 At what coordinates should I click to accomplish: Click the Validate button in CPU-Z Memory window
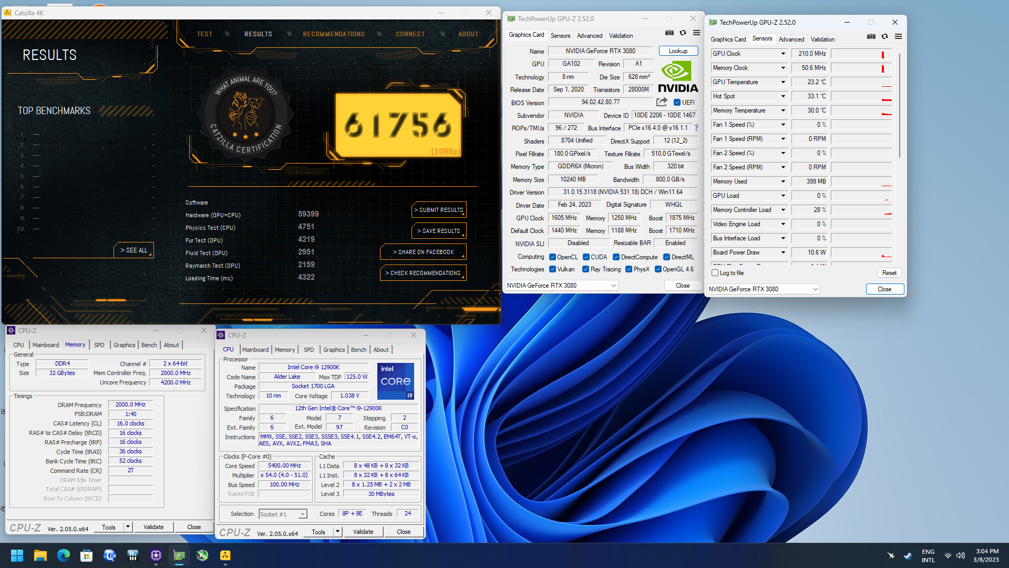click(153, 527)
